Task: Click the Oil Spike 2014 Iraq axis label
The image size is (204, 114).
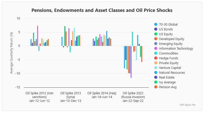Action: click(102, 95)
